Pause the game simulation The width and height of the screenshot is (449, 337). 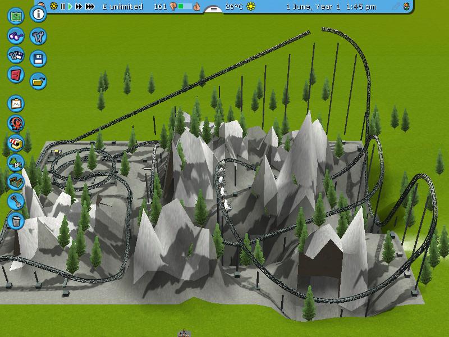coord(63,6)
